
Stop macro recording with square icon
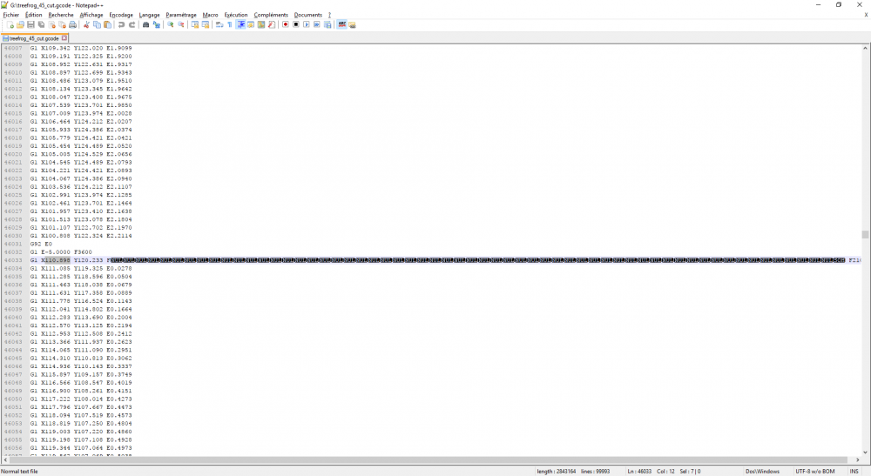[296, 24]
